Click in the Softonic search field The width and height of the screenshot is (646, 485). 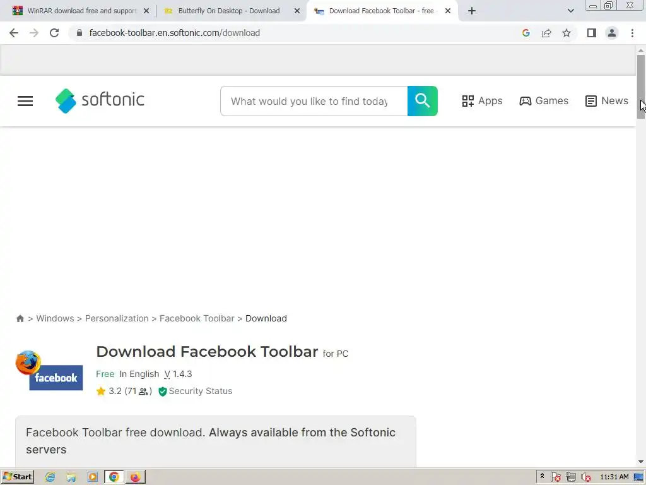point(314,101)
